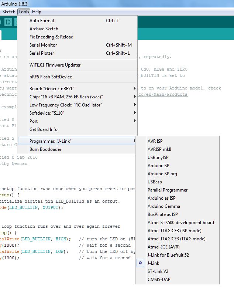Image resolution: width=234 pixels, height=291 pixels.
Task: Click Get Board Info
Action: pos(78,129)
